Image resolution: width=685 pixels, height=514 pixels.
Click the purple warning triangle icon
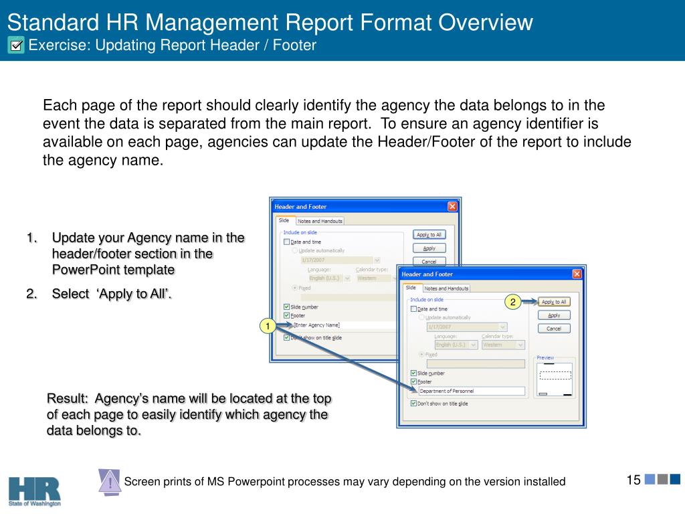tap(110, 482)
